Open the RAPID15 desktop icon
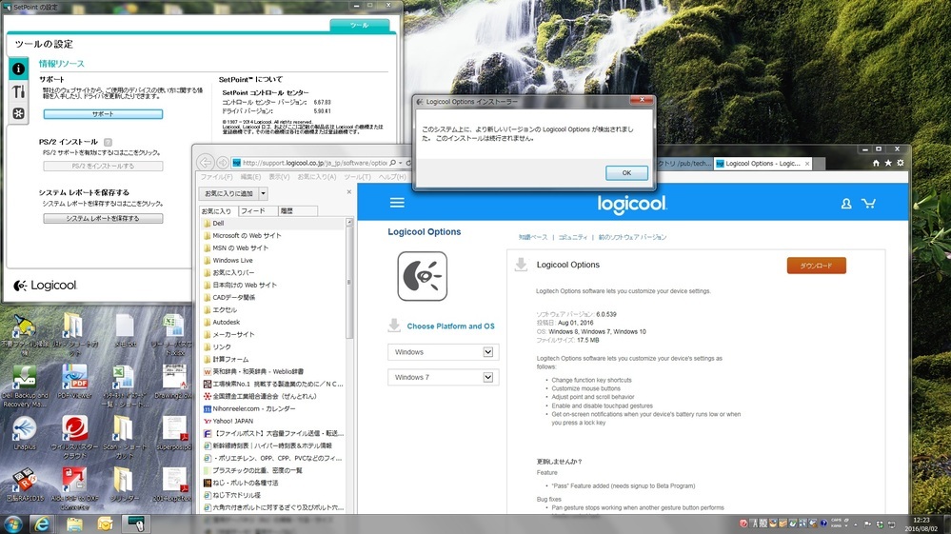Image resolution: width=951 pixels, height=534 pixels. point(25,484)
